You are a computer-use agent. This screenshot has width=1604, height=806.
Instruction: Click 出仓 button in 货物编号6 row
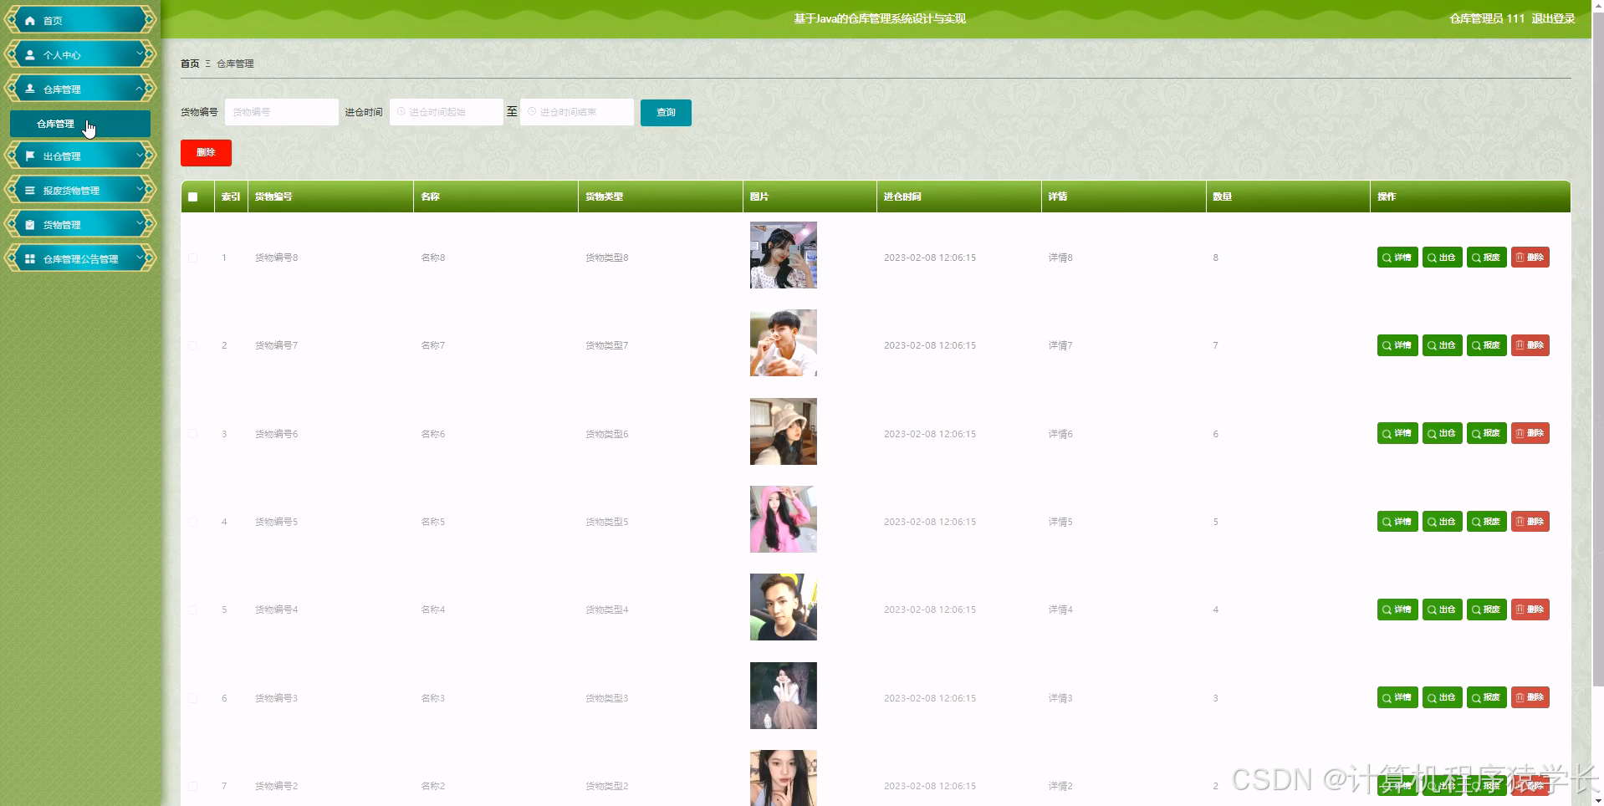click(1442, 433)
